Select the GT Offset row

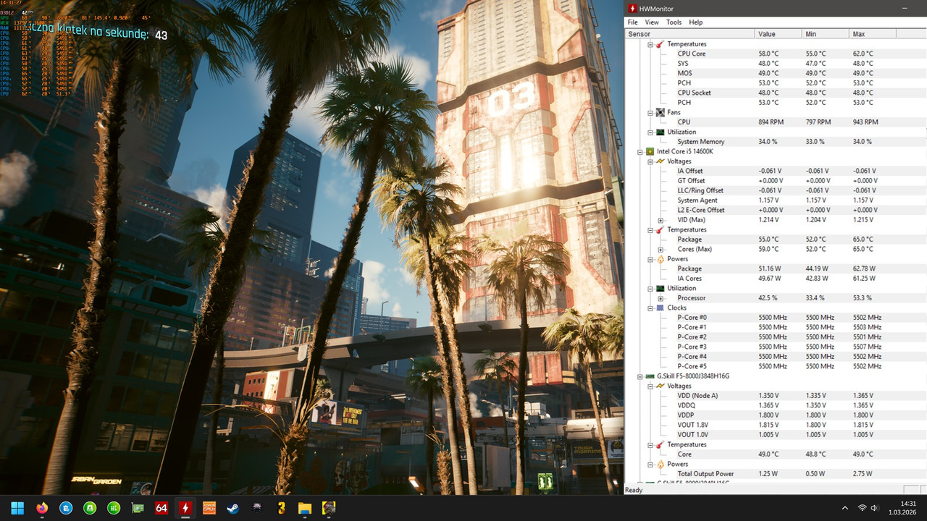pos(774,181)
